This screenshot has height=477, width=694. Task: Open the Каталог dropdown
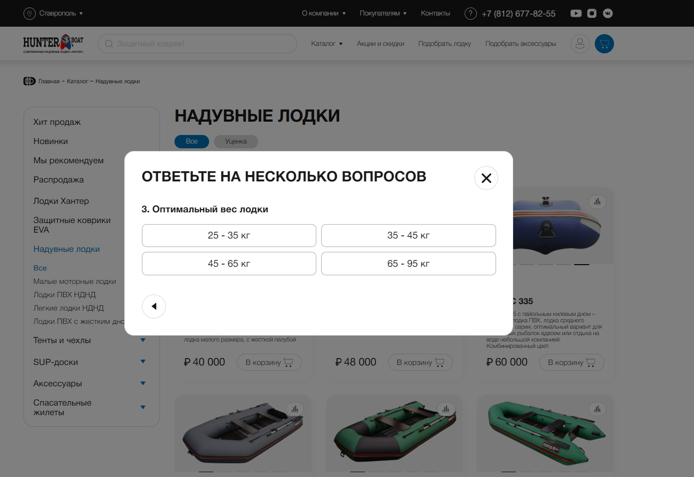(326, 44)
